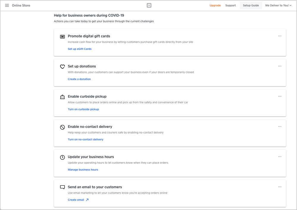Click Manage business hours link
The image size is (297, 210).
tap(83, 170)
